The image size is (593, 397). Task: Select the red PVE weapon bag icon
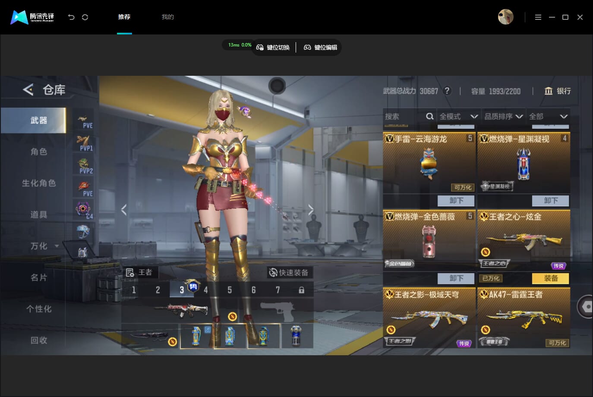click(x=83, y=189)
